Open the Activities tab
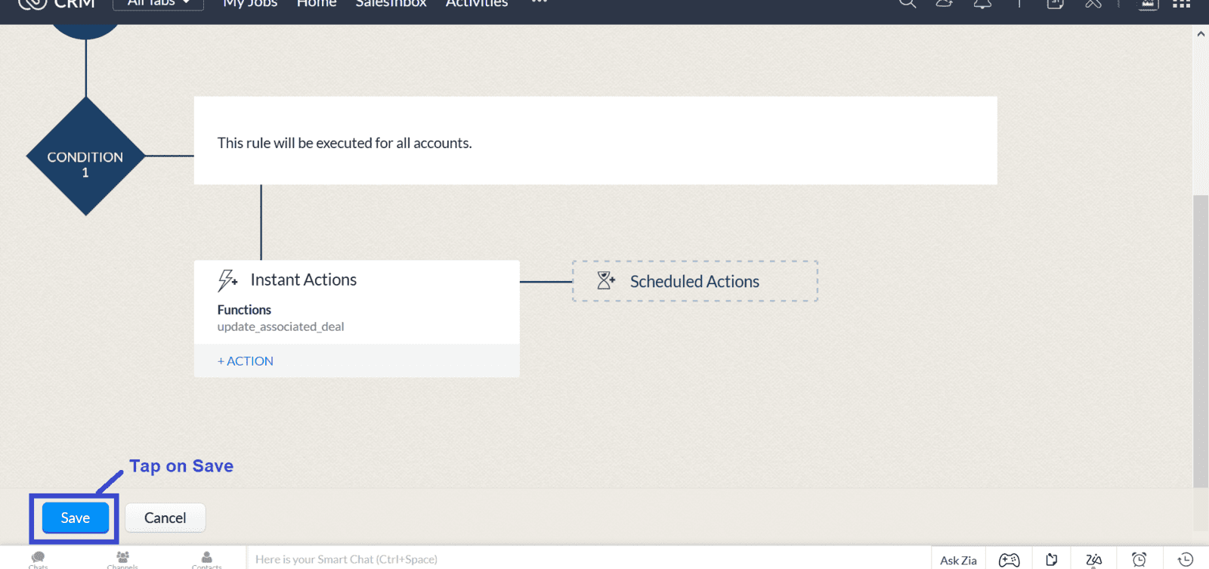The height and width of the screenshot is (569, 1209). coord(477,4)
